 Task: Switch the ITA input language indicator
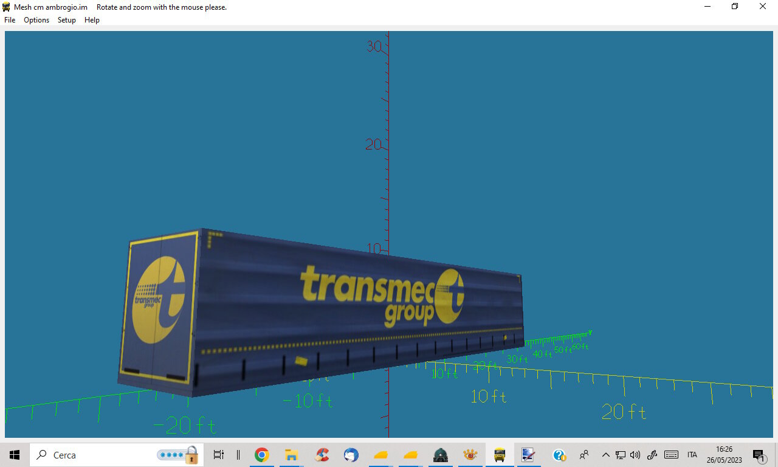point(692,455)
